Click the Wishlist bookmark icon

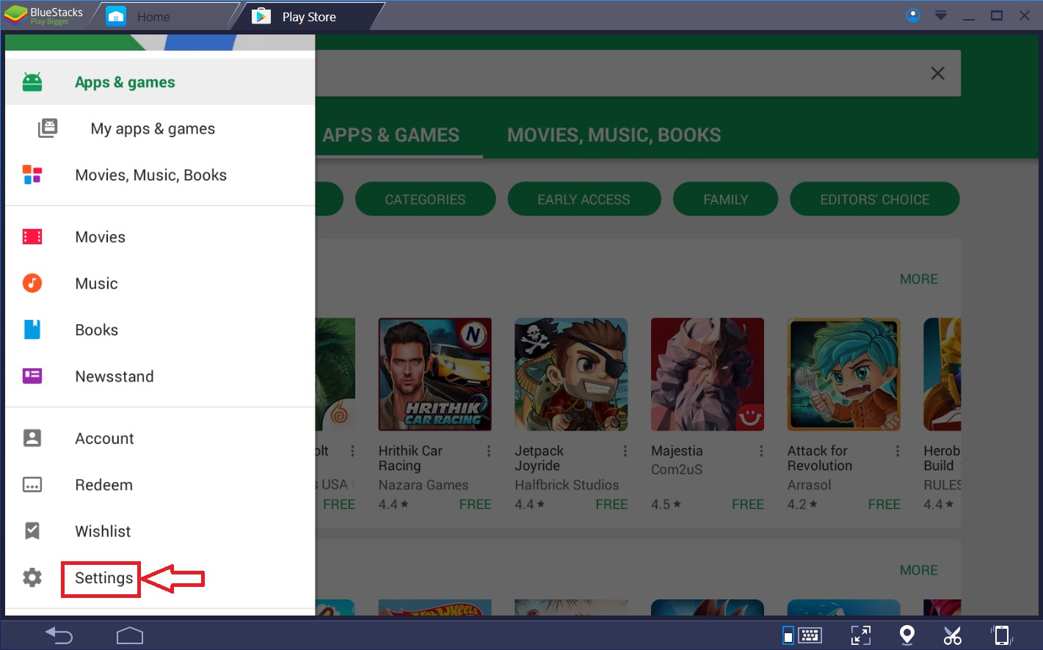point(32,530)
